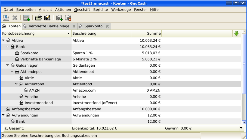Select the AMZN account row
This screenshot has height=139, width=247.
click(34, 90)
